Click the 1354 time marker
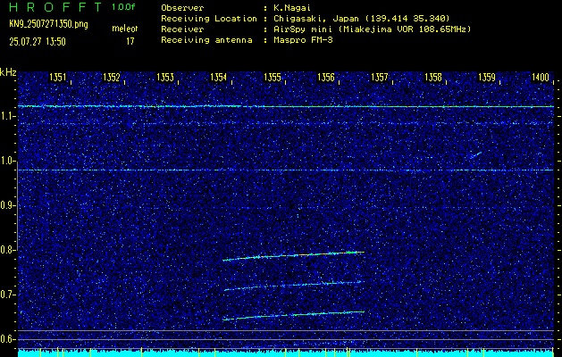 219,78
